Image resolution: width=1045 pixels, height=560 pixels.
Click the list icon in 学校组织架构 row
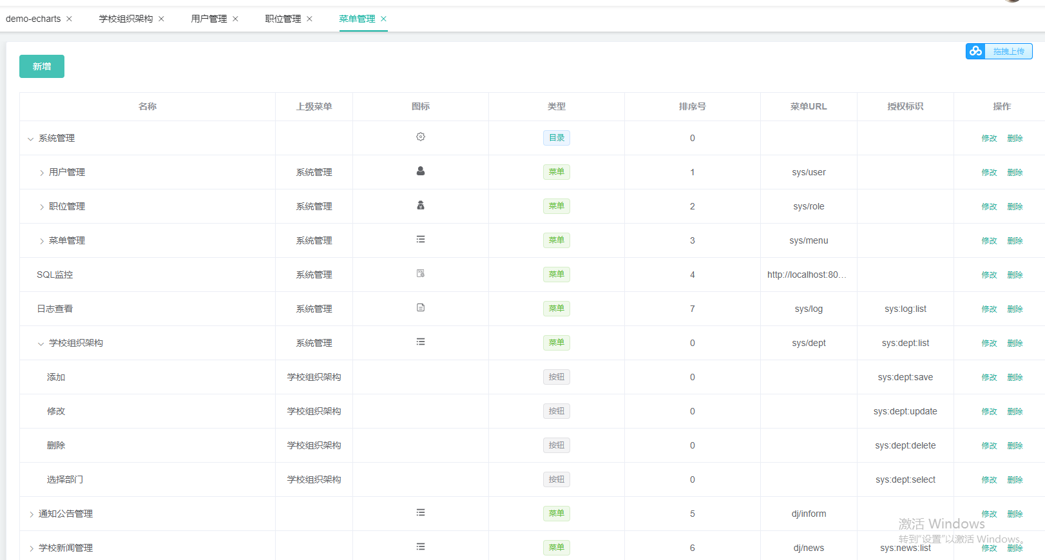(x=421, y=342)
